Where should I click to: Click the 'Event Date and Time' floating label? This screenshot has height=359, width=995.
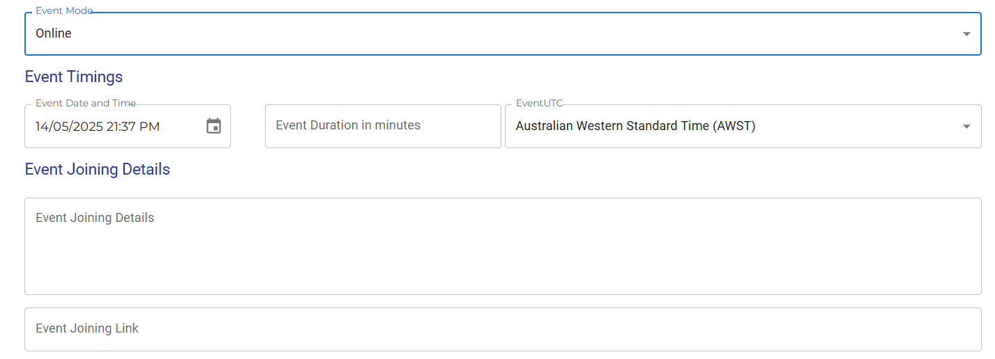tap(85, 104)
